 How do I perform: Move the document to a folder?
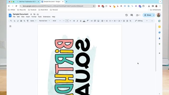[34, 14]
